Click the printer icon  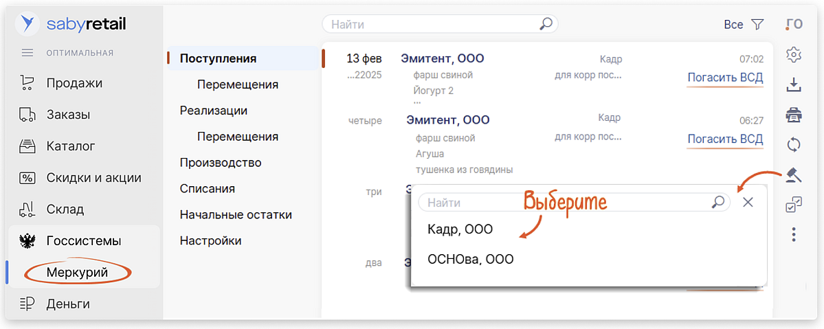[x=794, y=115]
